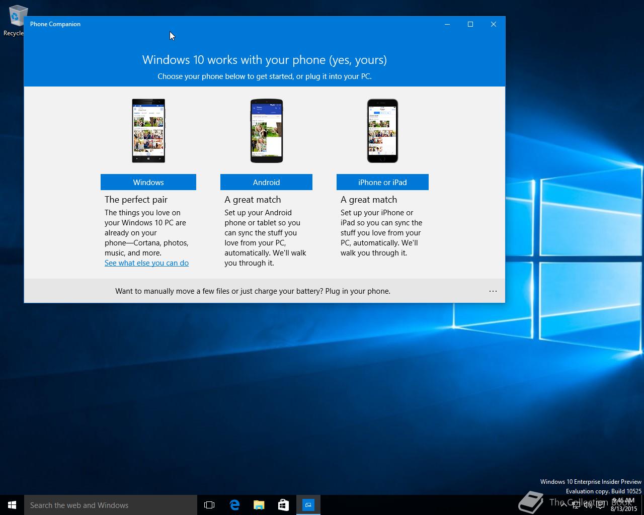Click 'A great match' heading under Android
The height and width of the screenshot is (515, 644).
(253, 200)
